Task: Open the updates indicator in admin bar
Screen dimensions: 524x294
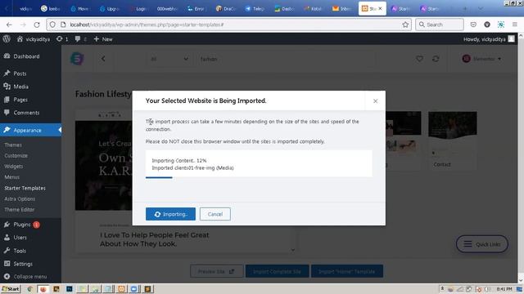Action: pyautogui.click(x=62, y=39)
